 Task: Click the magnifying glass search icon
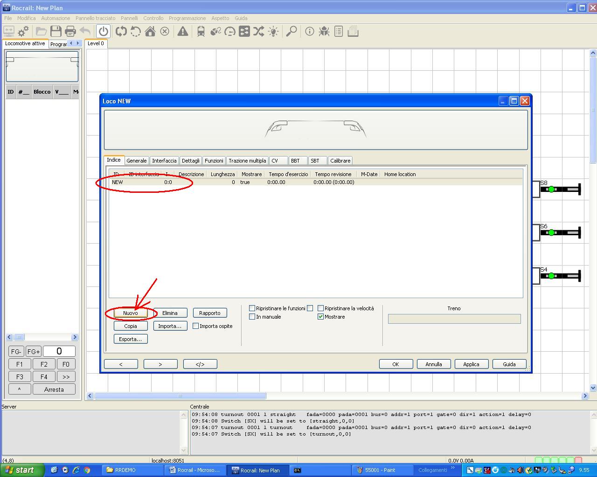[x=292, y=31]
